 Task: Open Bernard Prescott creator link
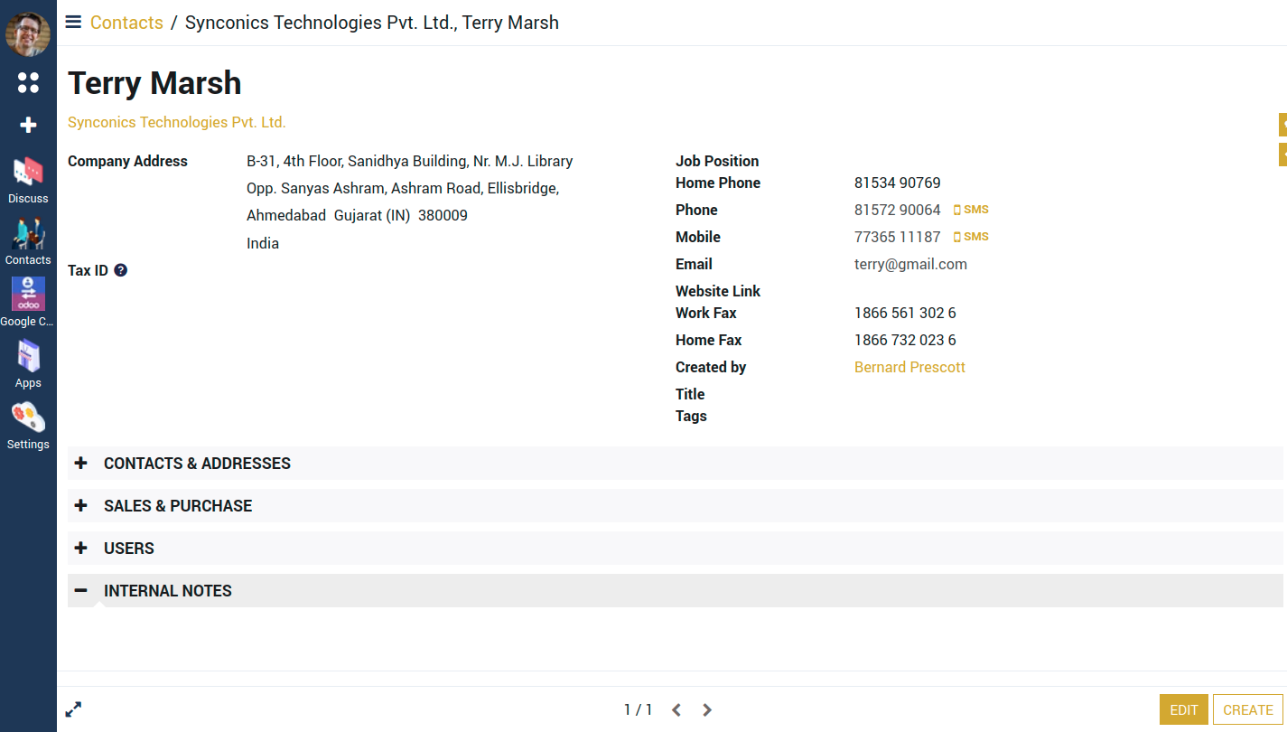click(909, 367)
